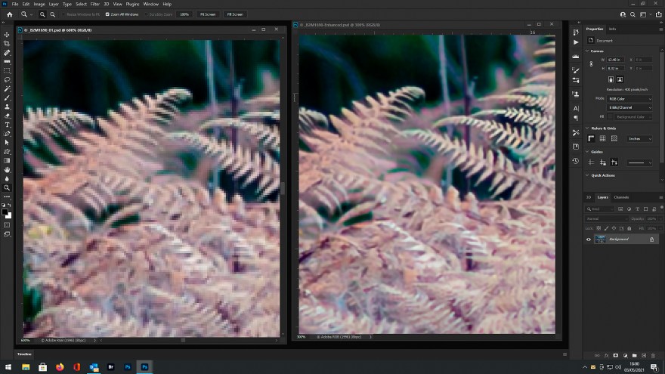Select the Crop tool
This screenshot has height=374, width=665.
pyautogui.click(x=7, y=44)
